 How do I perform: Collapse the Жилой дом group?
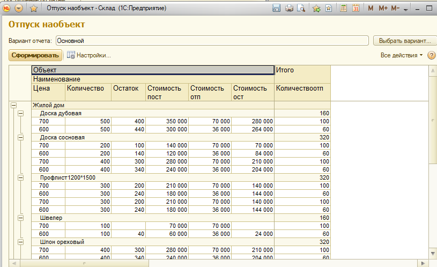pos(13,105)
